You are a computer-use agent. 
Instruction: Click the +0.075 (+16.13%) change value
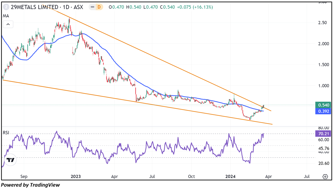pos(195,7)
